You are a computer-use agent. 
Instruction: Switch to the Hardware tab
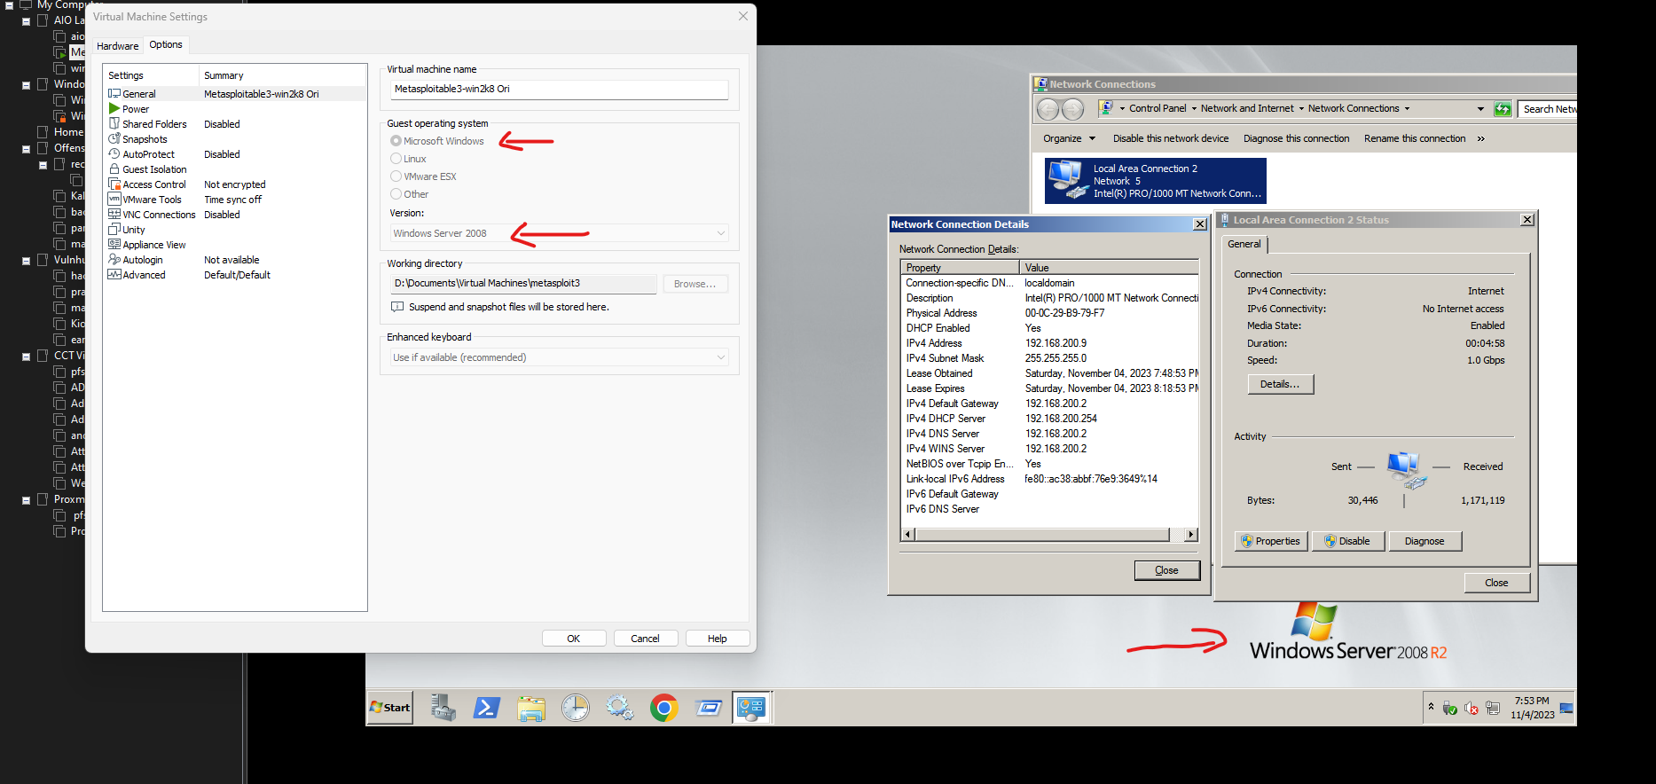[117, 46]
